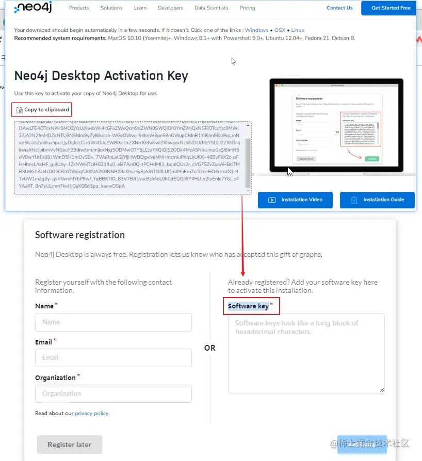
Task: Click the Register later button
Action: [70, 444]
